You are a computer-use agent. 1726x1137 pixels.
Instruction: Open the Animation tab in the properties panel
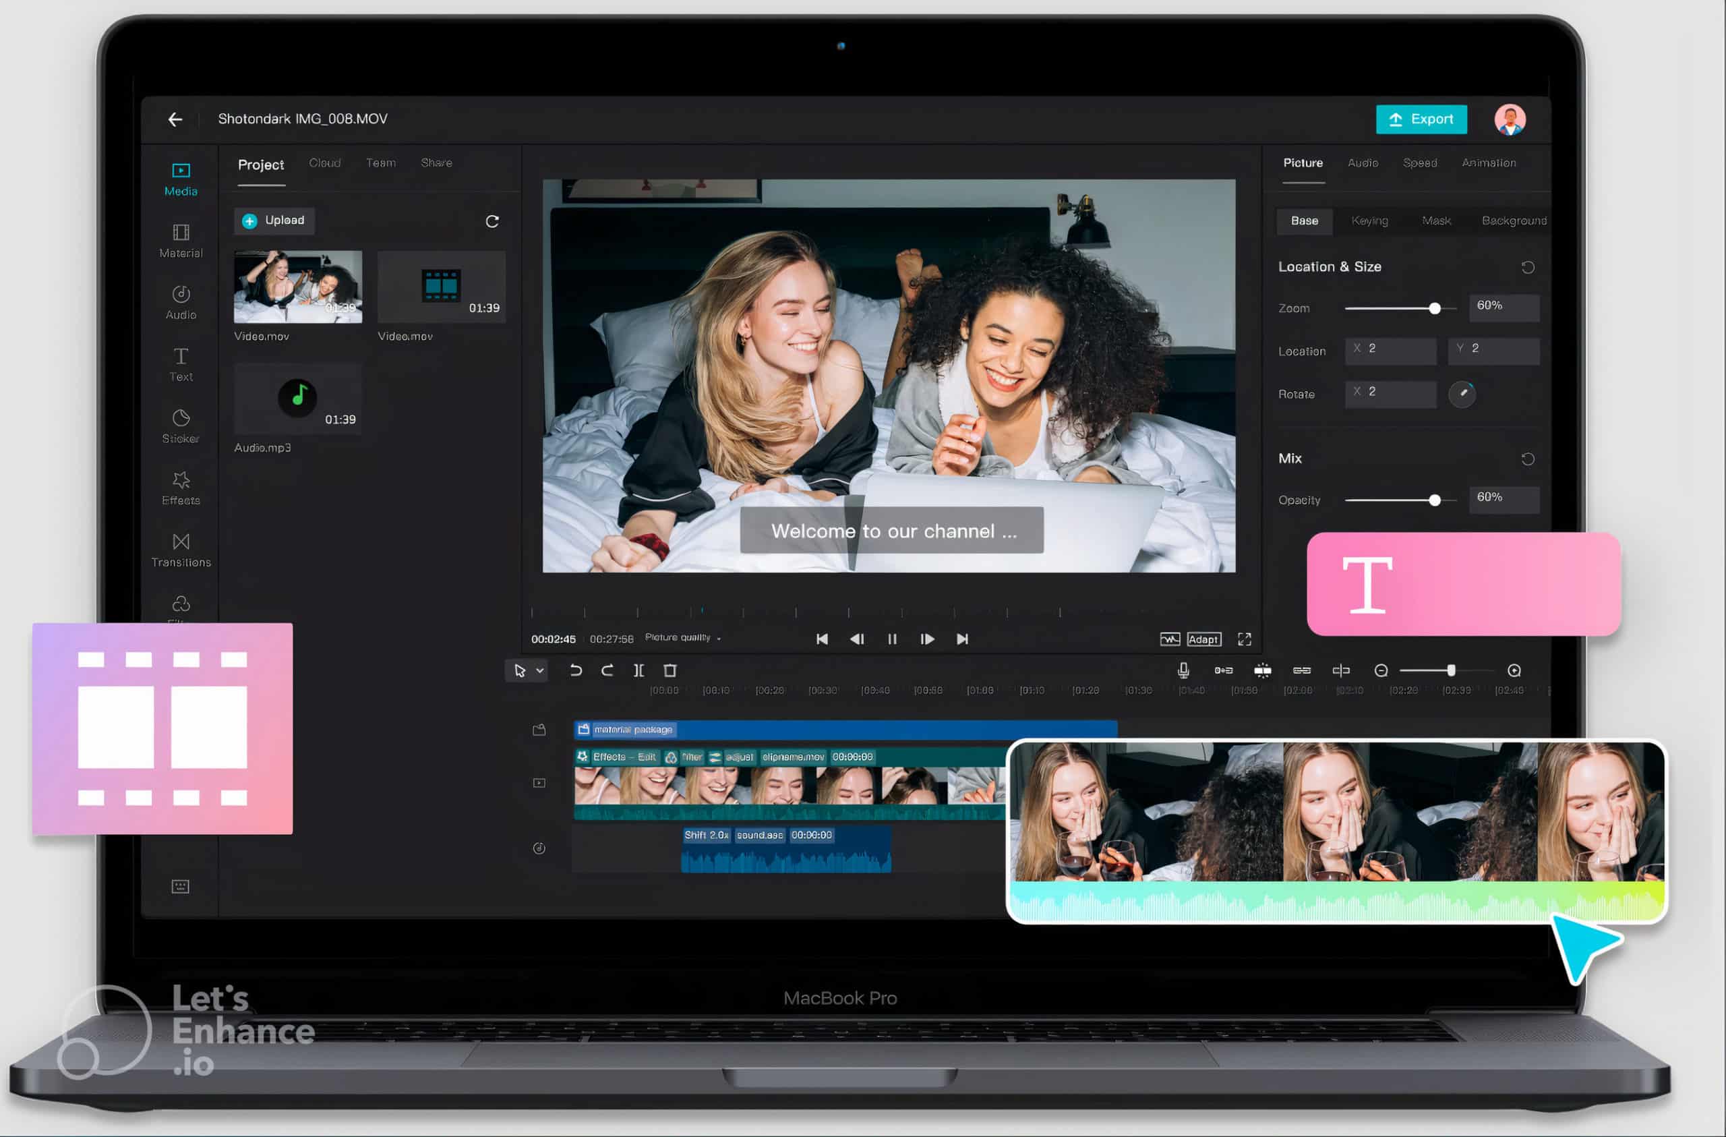(x=1488, y=163)
